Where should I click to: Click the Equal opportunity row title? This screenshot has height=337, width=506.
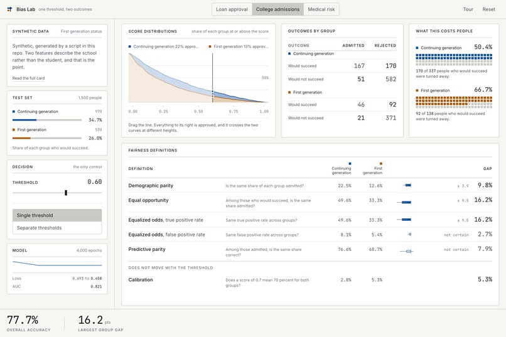click(x=148, y=200)
